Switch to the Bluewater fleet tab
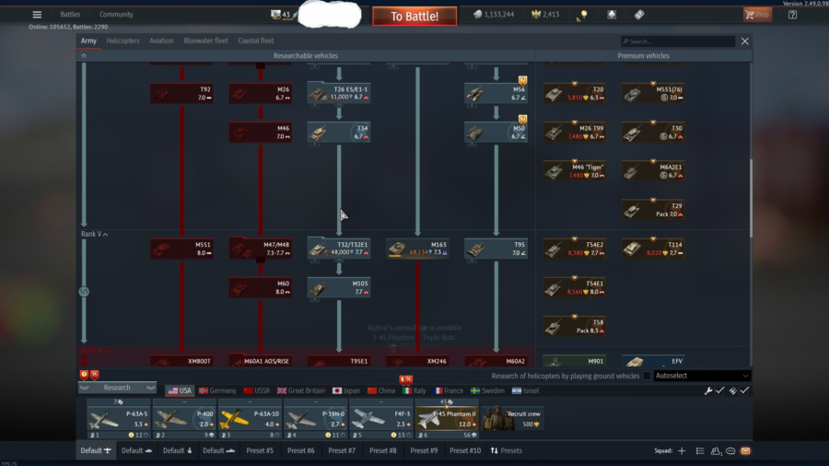Image resolution: width=829 pixels, height=466 pixels. (205, 41)
